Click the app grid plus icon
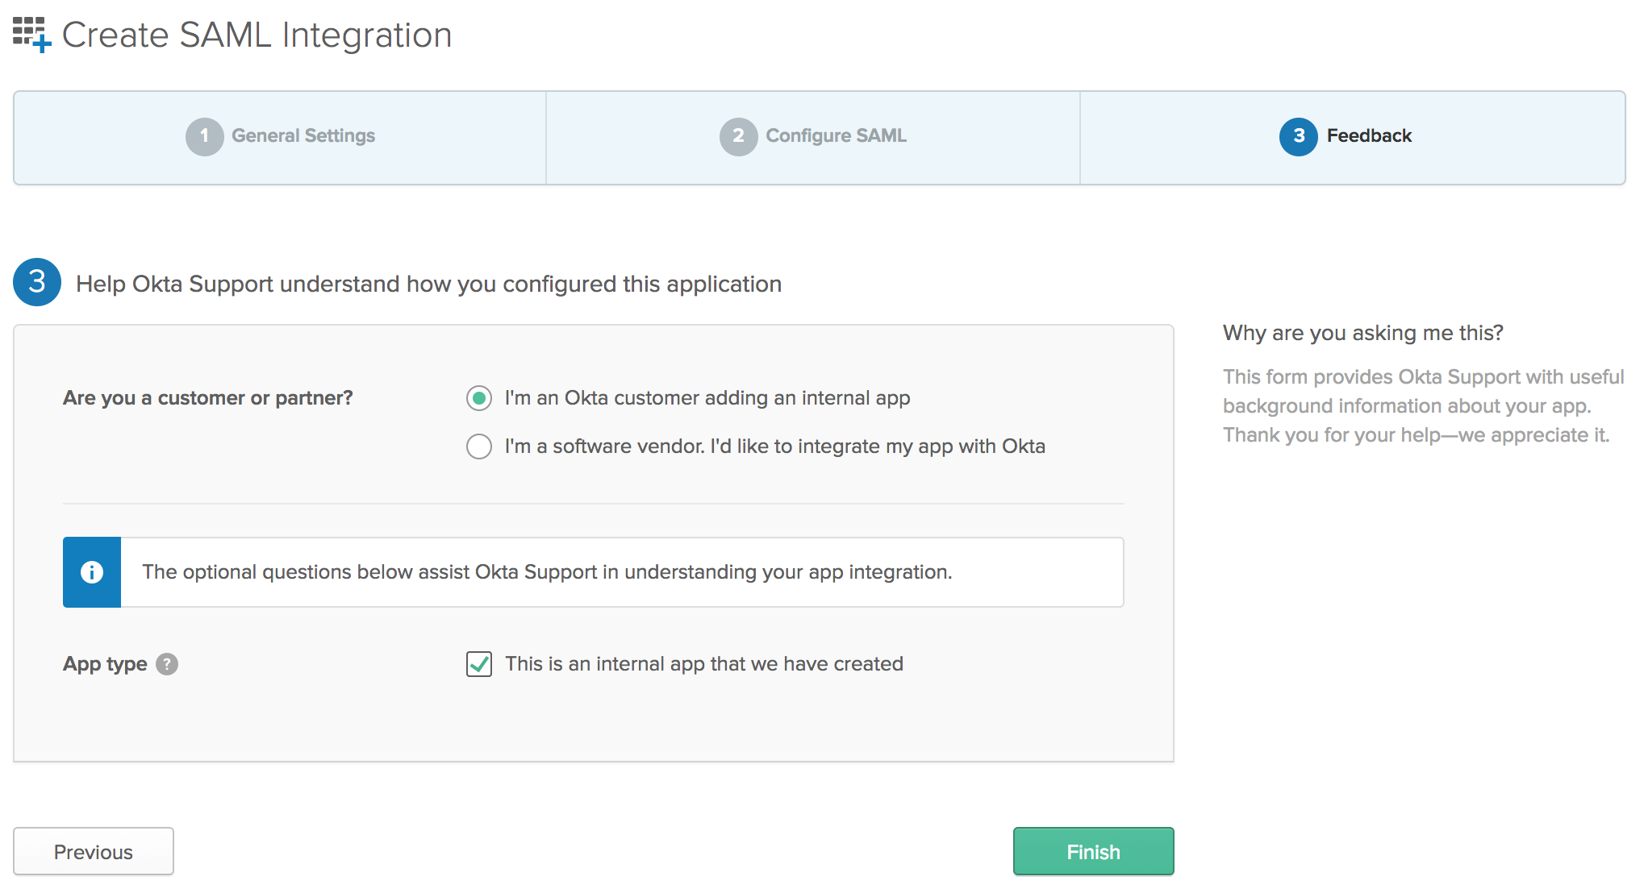Image resolution: width=1644 pixels, height=893 pixels. [x=32, y=35]
